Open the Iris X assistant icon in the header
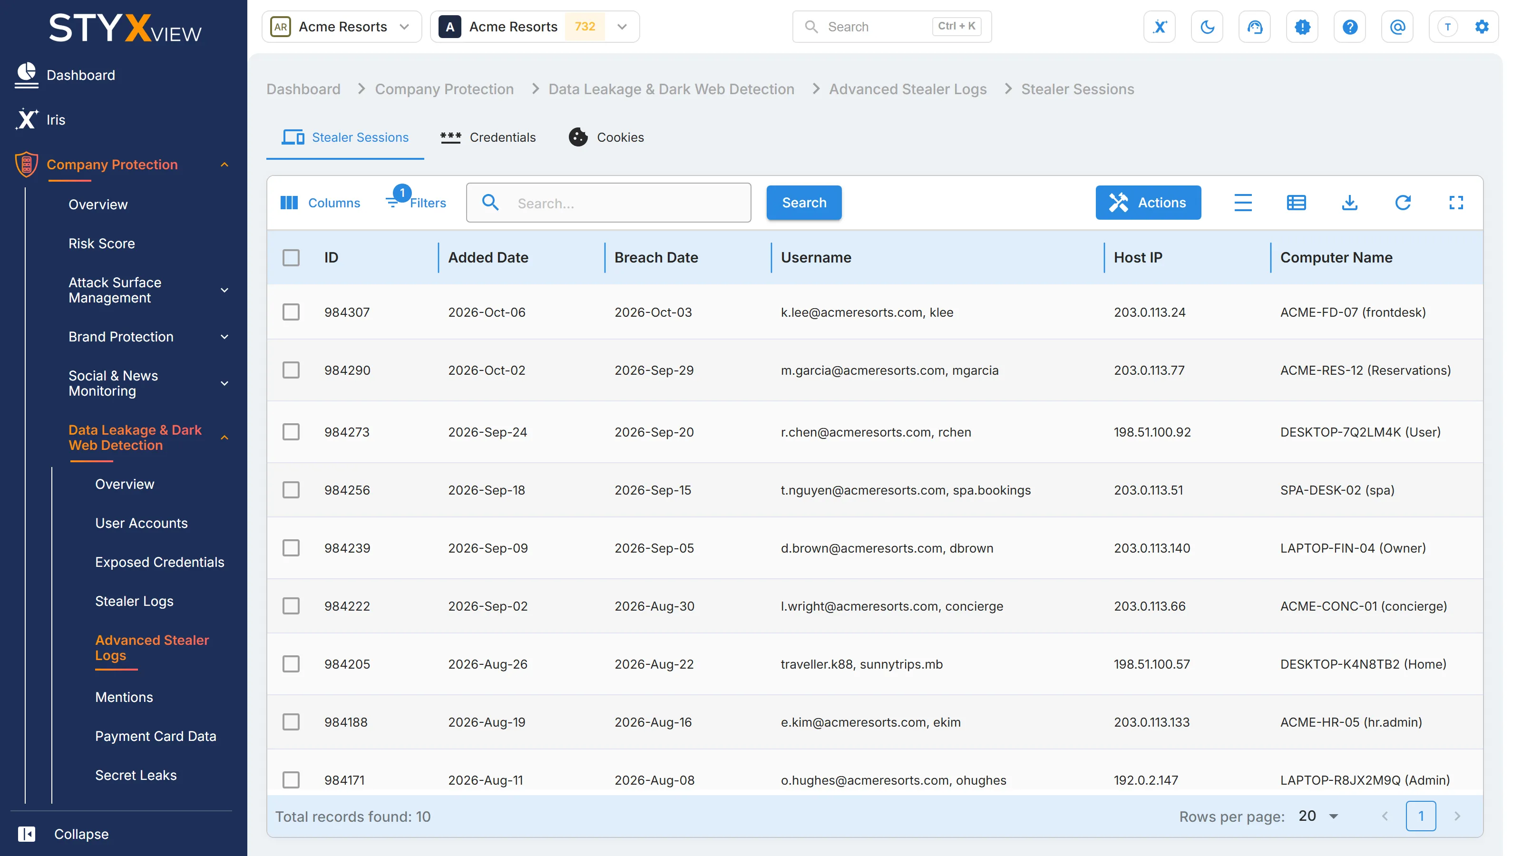 (x=1159, y=27)
